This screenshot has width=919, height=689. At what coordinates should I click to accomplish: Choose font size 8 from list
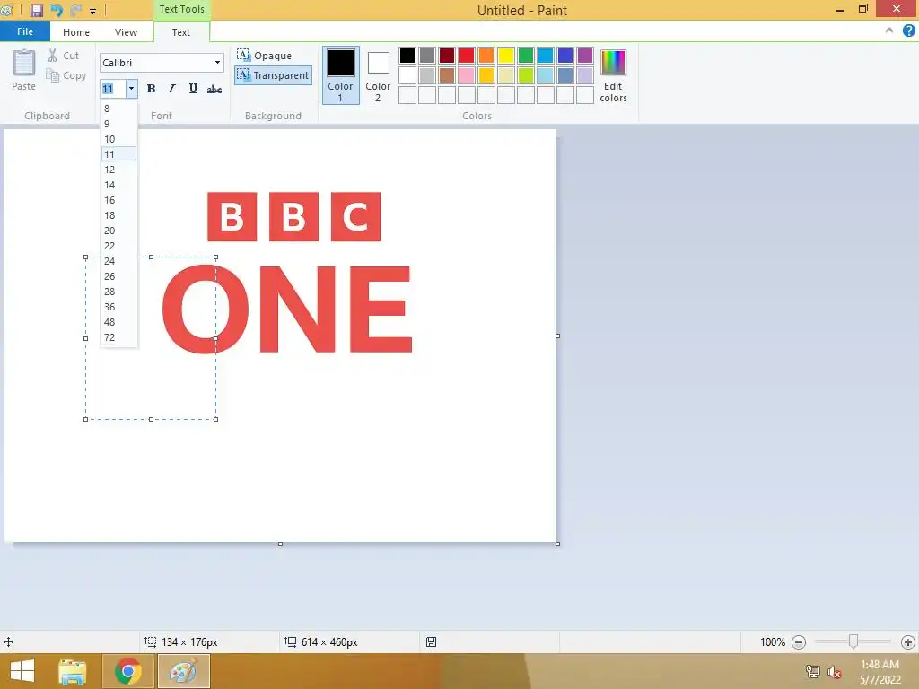tap(118, 109)
